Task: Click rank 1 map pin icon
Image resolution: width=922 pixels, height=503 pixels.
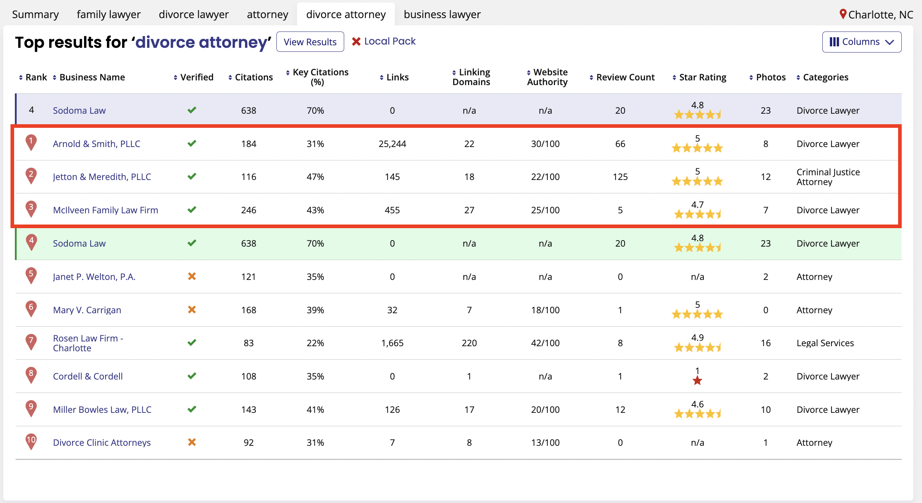Action: (x=31, y=142)
